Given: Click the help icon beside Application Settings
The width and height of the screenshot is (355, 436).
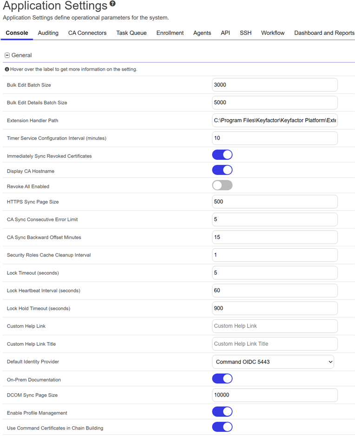Looking at the screenshot, I should (x=112, y=4).
